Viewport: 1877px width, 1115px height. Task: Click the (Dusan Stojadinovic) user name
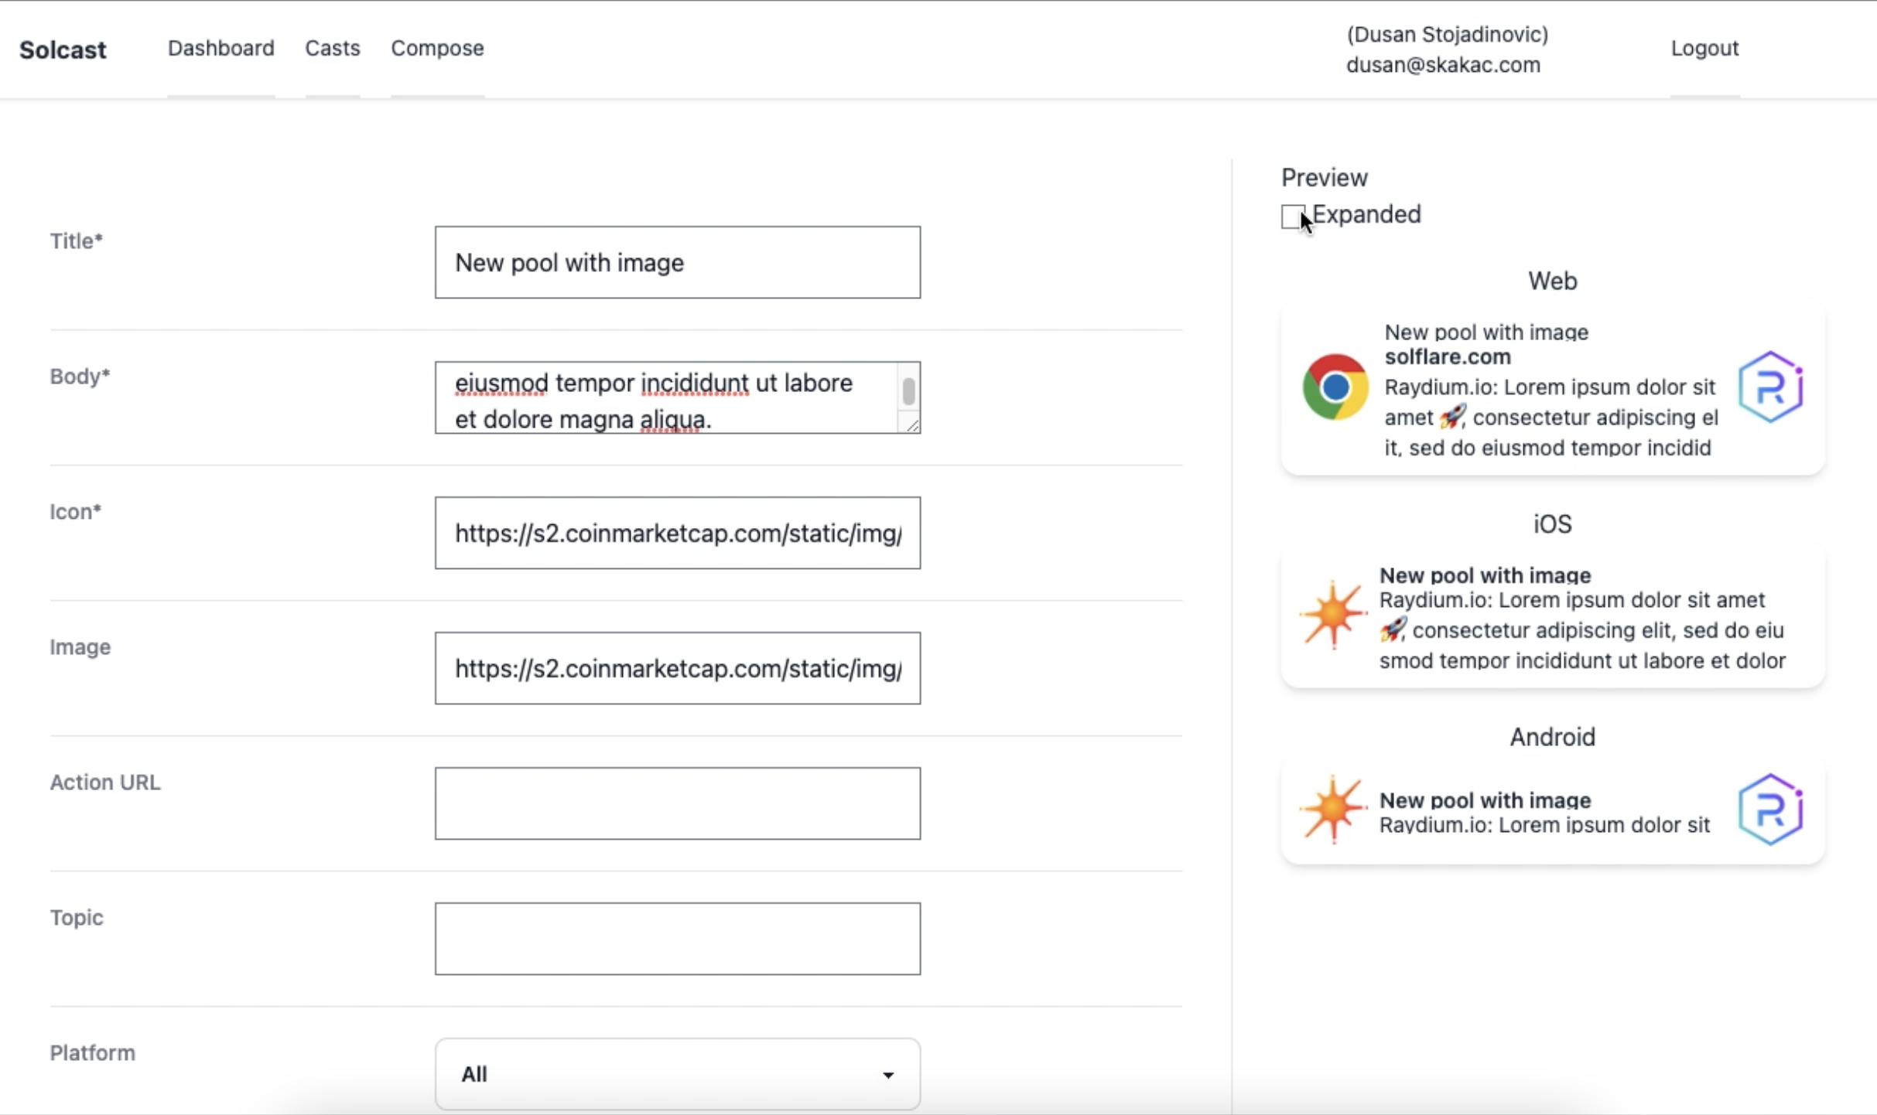tap(1448, 35)
